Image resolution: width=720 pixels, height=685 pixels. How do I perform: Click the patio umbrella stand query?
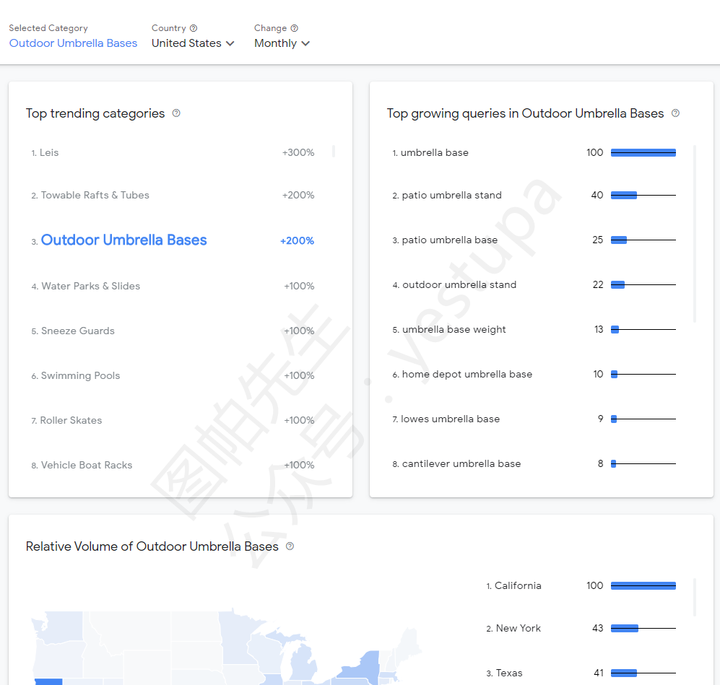click(x=451, y=196)
